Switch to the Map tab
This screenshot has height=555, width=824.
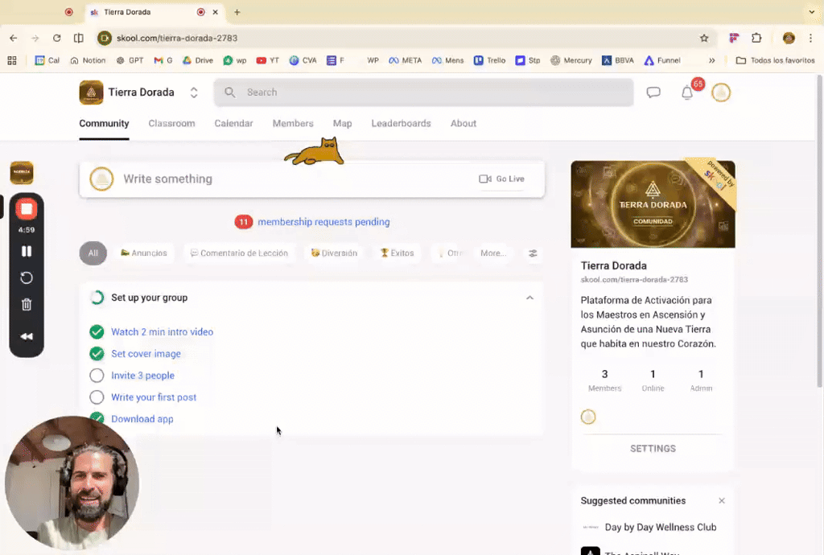click(343, 123)
